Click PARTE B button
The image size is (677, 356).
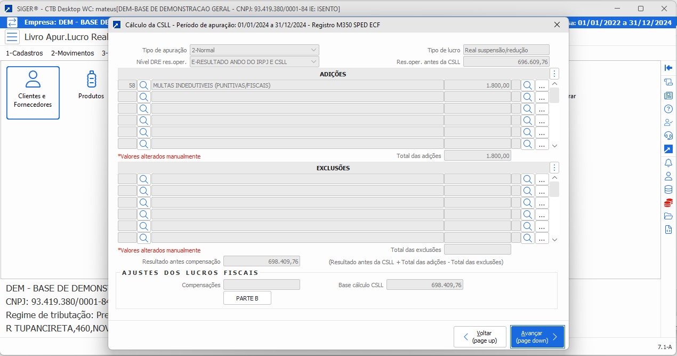coord(247,298)
